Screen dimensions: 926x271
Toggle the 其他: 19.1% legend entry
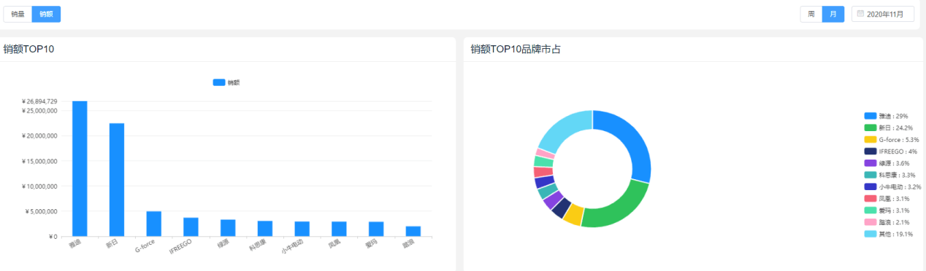point(889,234)
